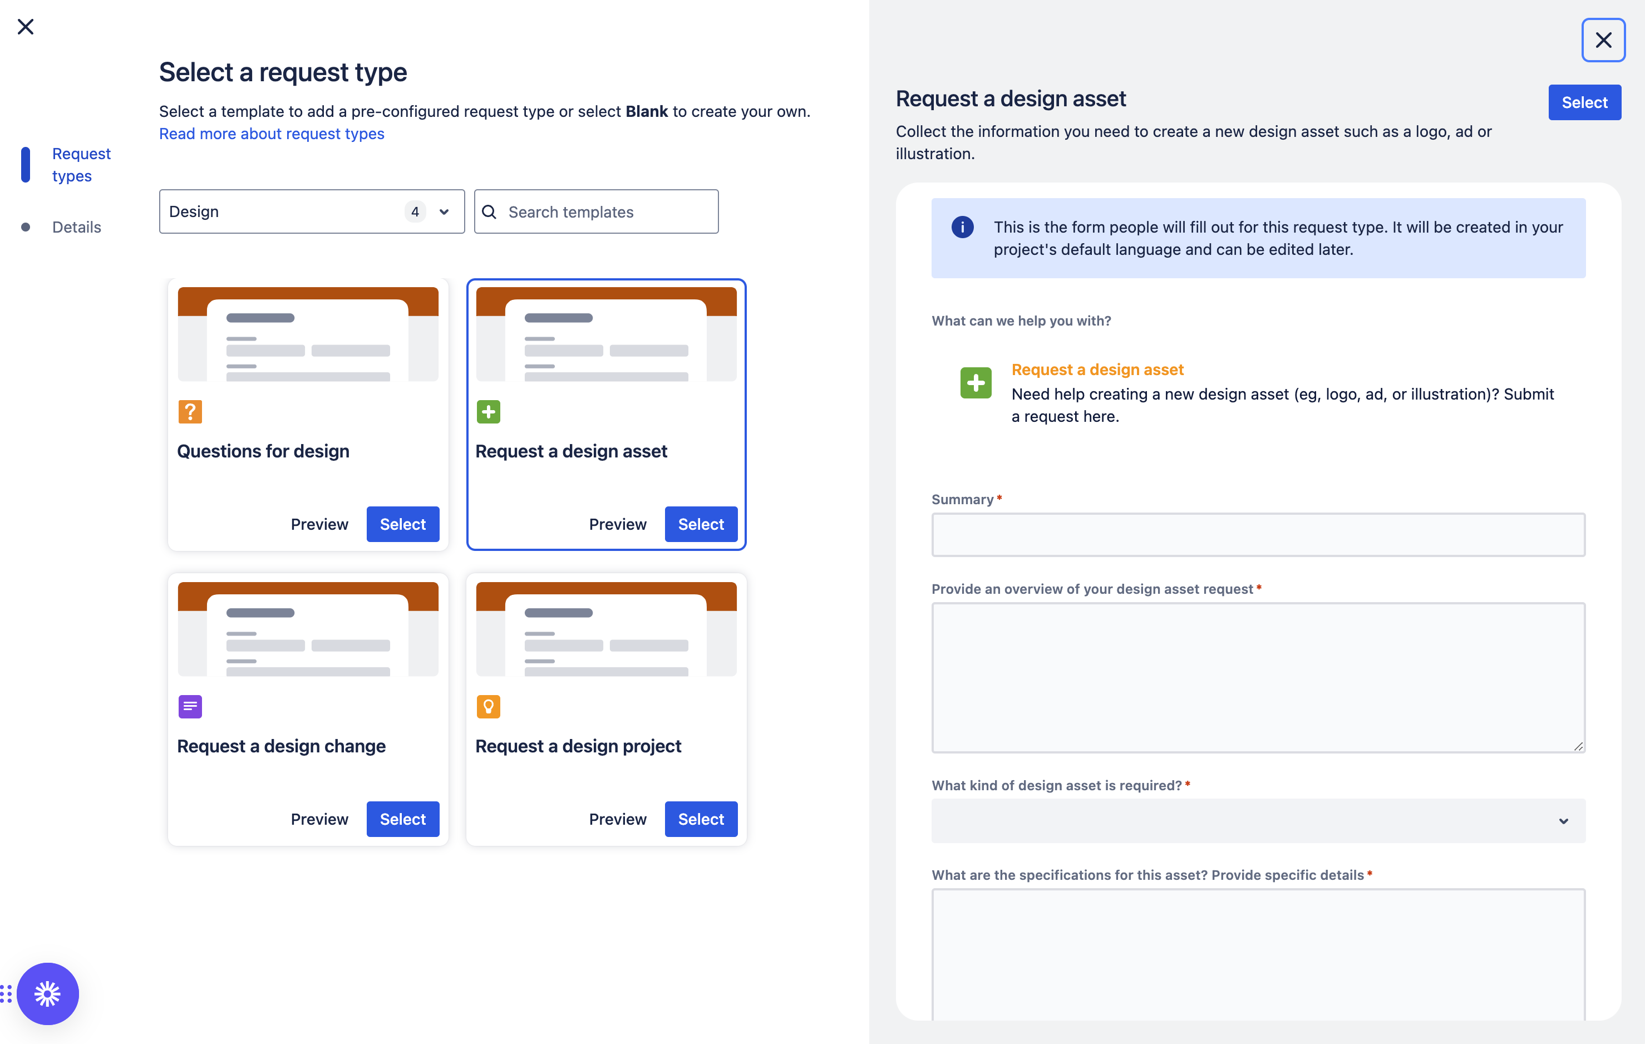1645x1044 pixels.
Task: Click the Search templates field
Action: click(594, 212)
